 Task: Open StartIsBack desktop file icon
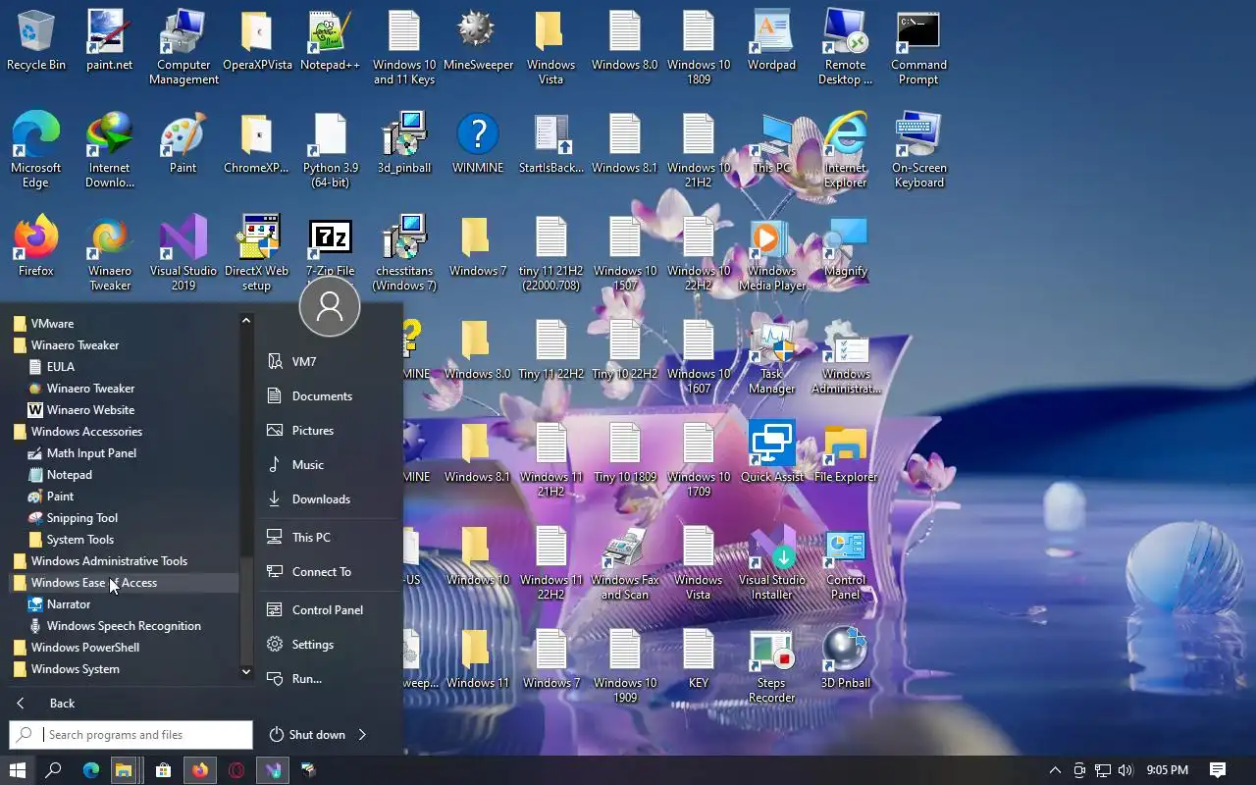pos(551,143)
